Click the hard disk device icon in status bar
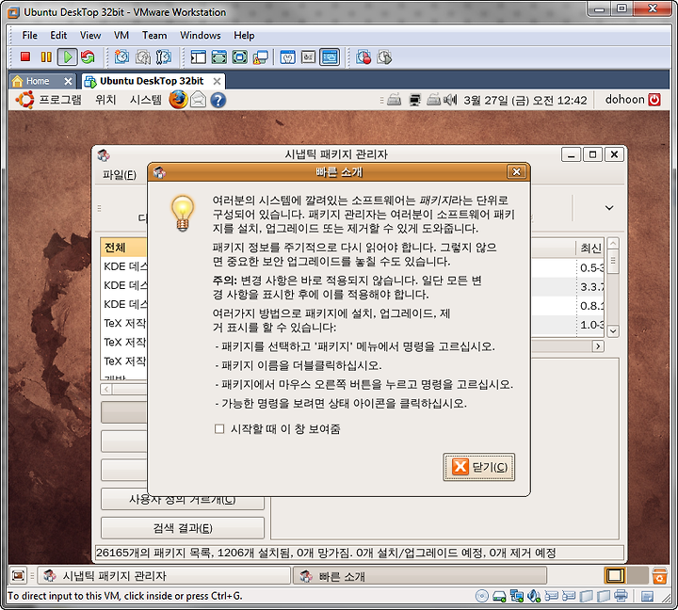The height and width of the screenshot is (610, 678). pos(499,596)
